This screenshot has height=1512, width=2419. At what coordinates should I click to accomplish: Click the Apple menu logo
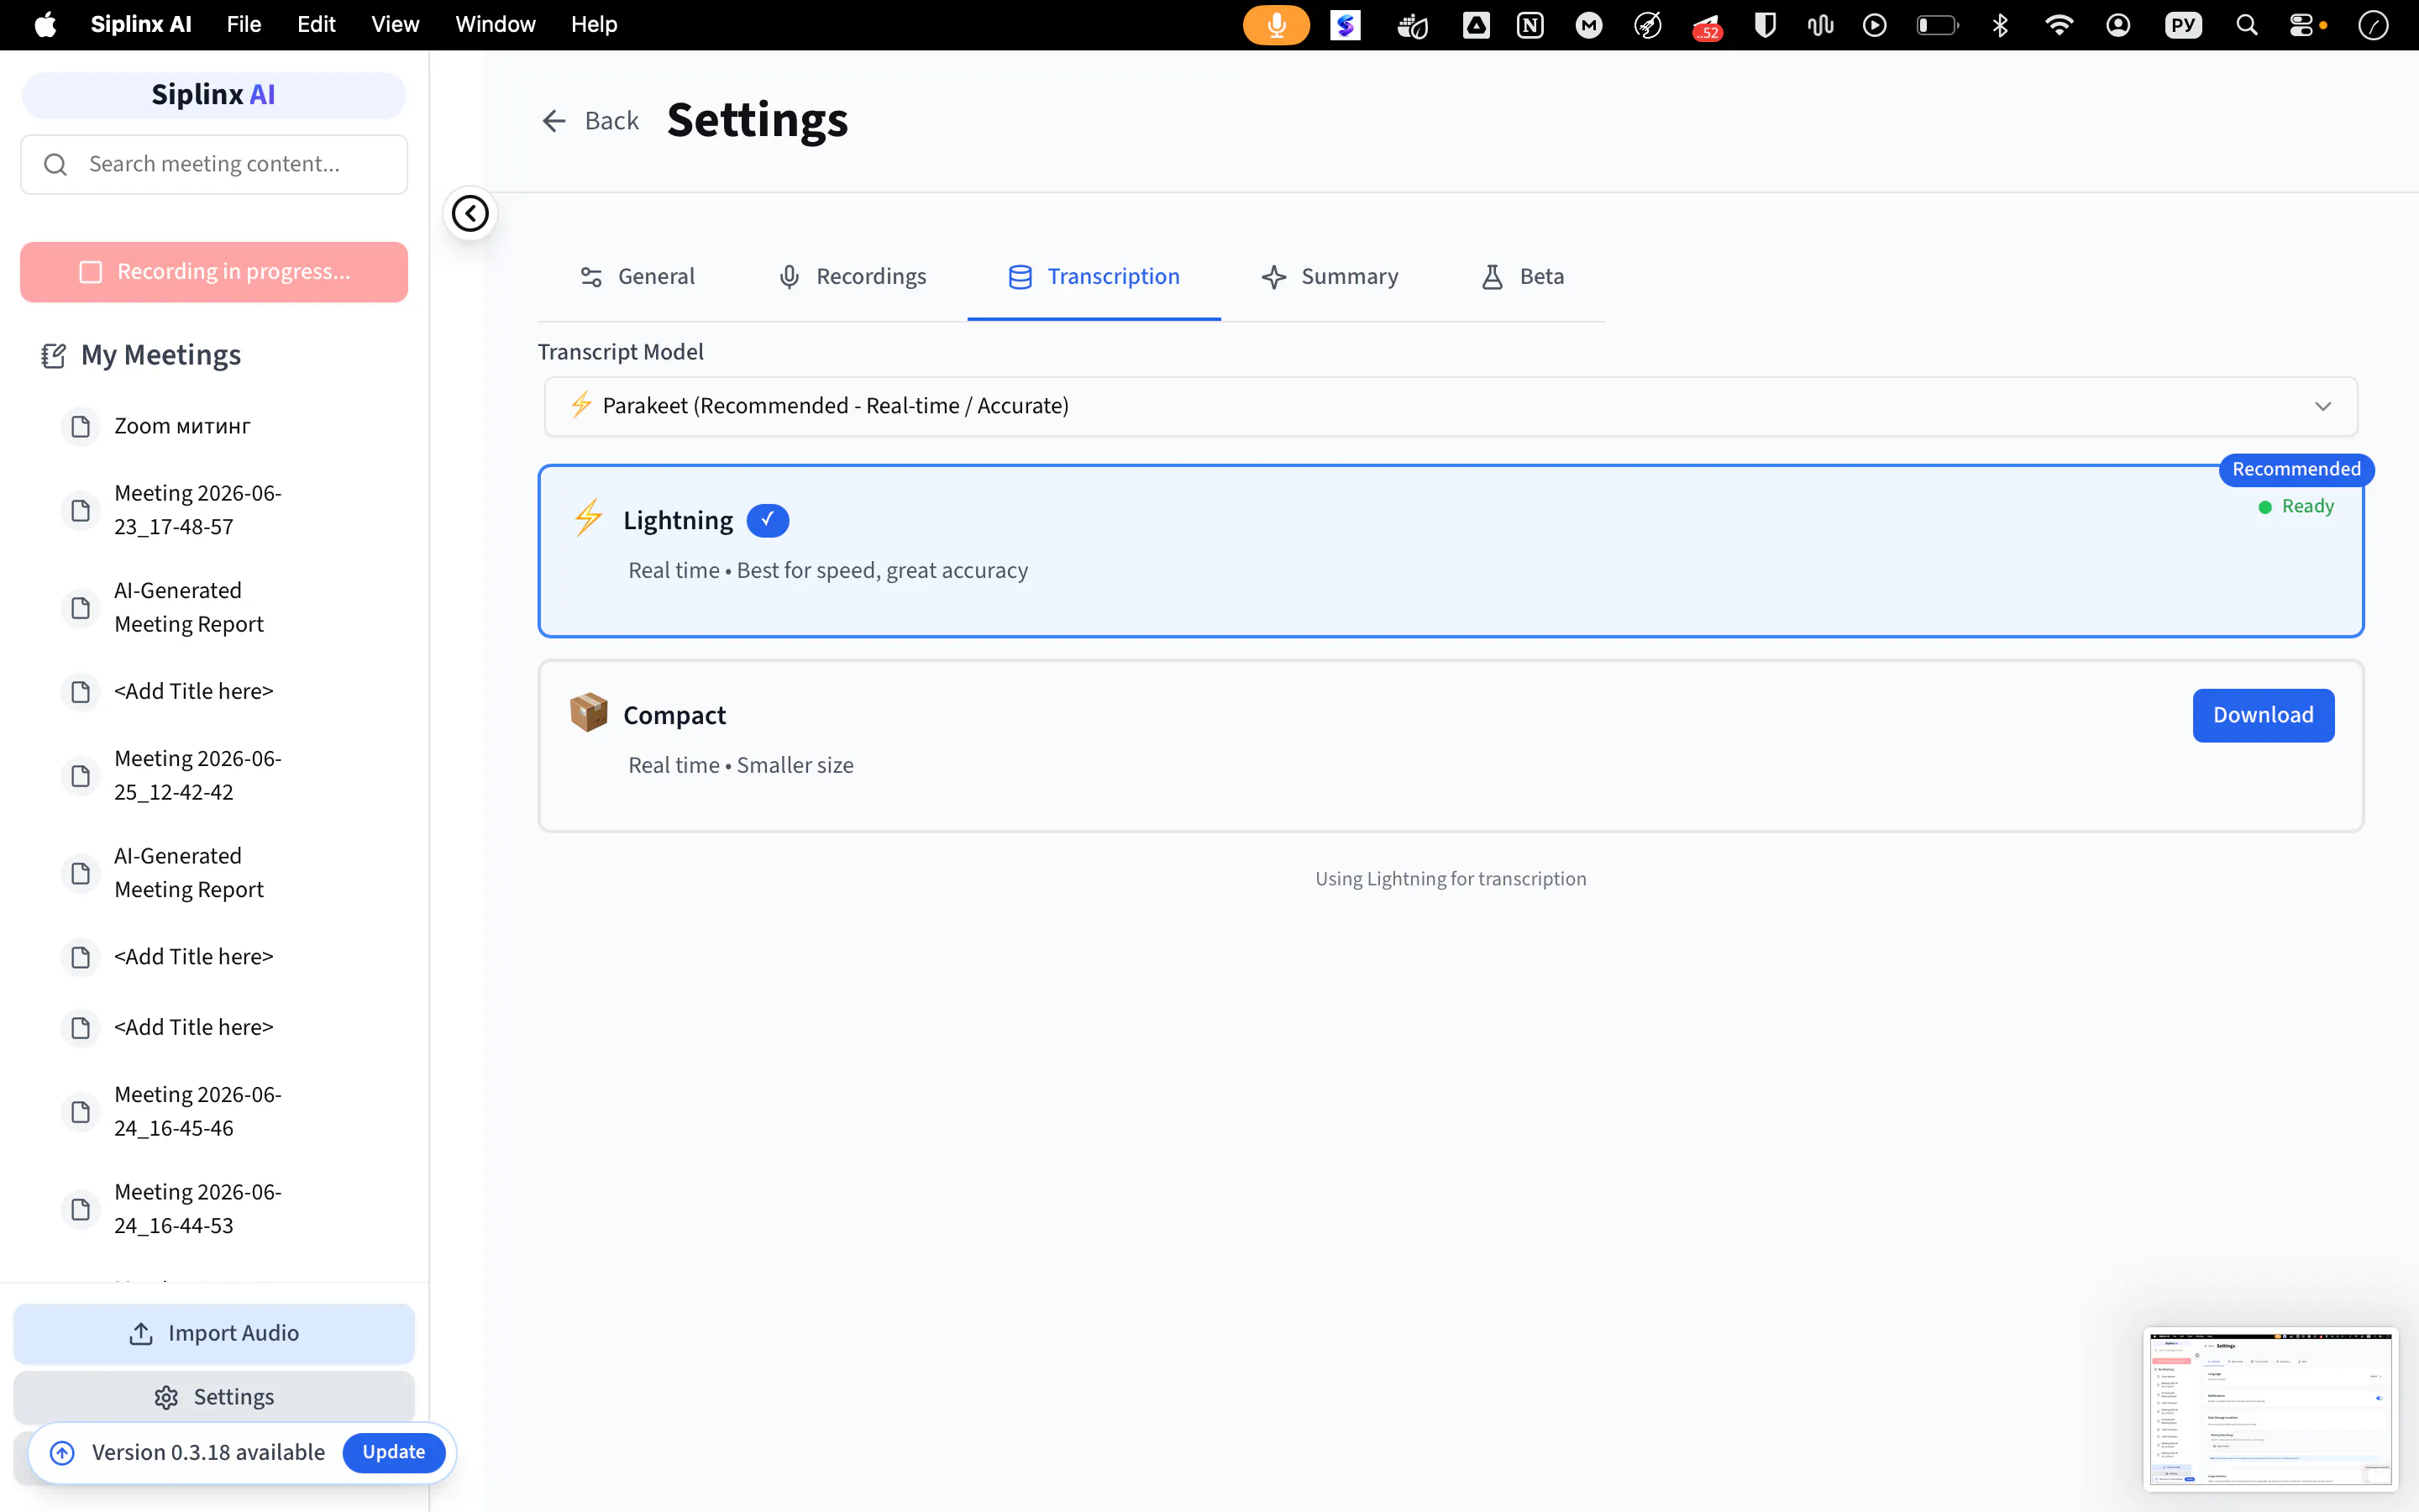45,25
